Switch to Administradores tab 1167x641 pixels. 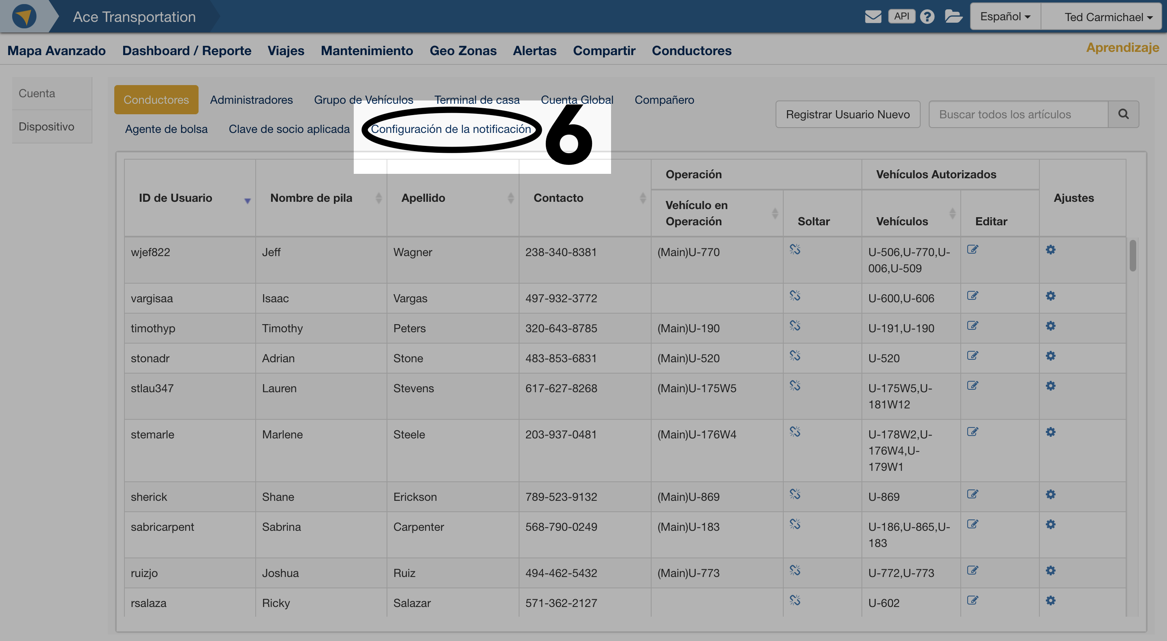[x=251, y=100]
